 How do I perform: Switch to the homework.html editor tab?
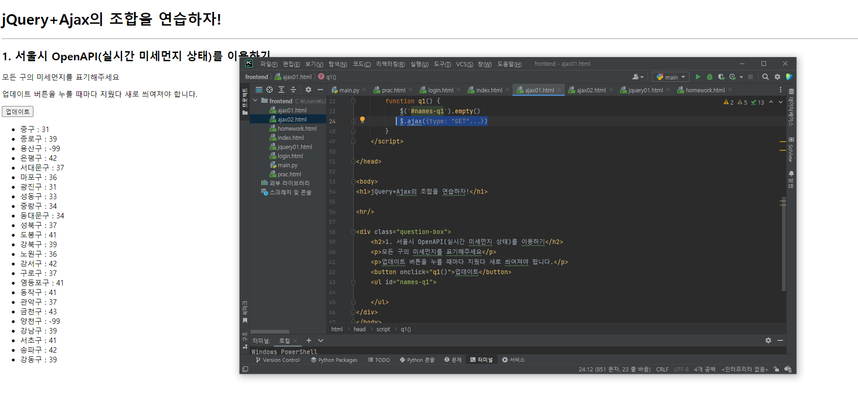coord(705,90)
